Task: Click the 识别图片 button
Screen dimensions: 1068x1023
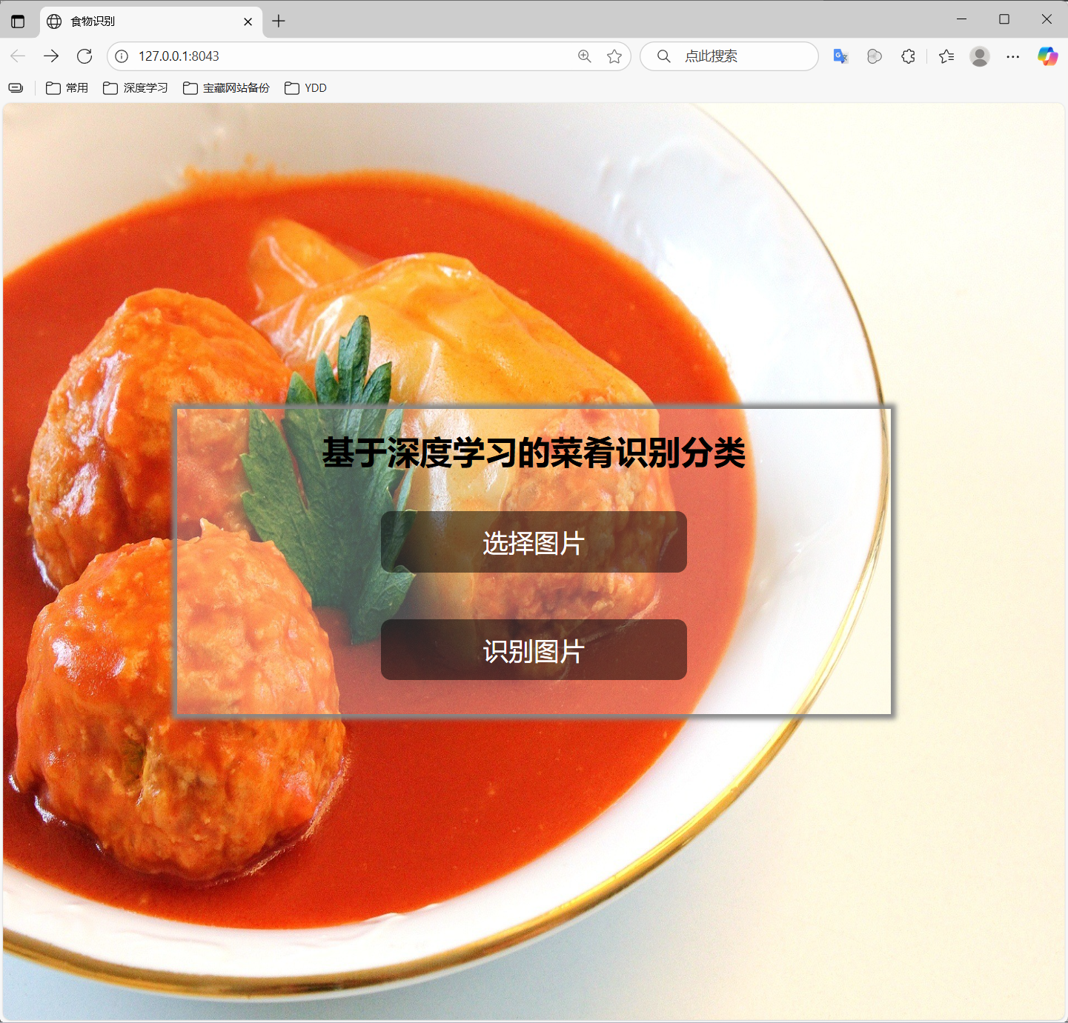Action: pos(534,650)
